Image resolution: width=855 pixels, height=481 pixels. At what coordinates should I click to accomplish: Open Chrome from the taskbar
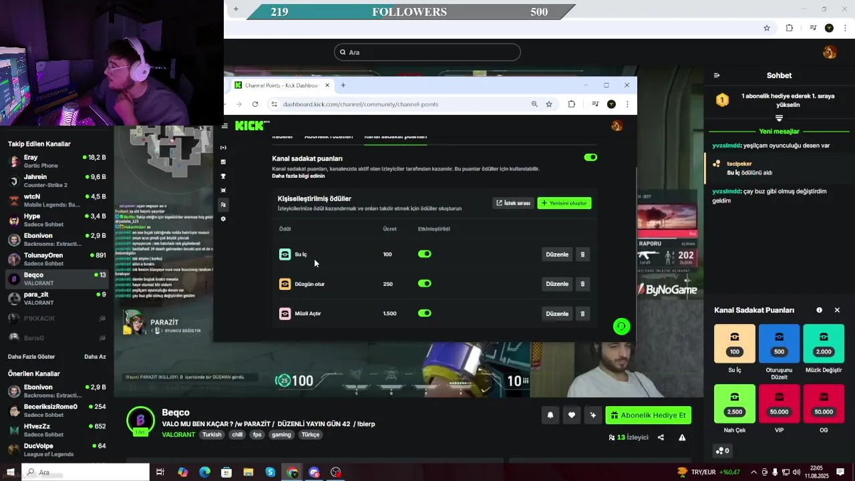tap(293, 472)
